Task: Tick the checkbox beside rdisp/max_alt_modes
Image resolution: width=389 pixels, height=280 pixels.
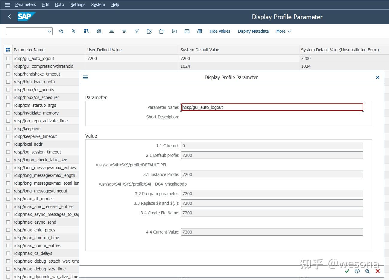Action: [x=8, y=199]
